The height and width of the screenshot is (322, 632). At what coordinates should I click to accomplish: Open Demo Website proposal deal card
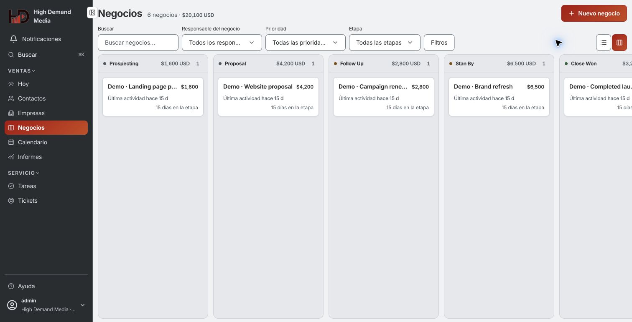(268, 97)
